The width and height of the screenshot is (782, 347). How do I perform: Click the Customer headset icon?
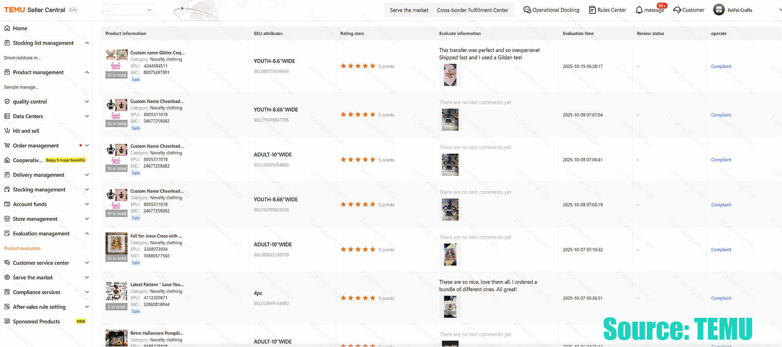pyautogui.click(x=677, y=10)
